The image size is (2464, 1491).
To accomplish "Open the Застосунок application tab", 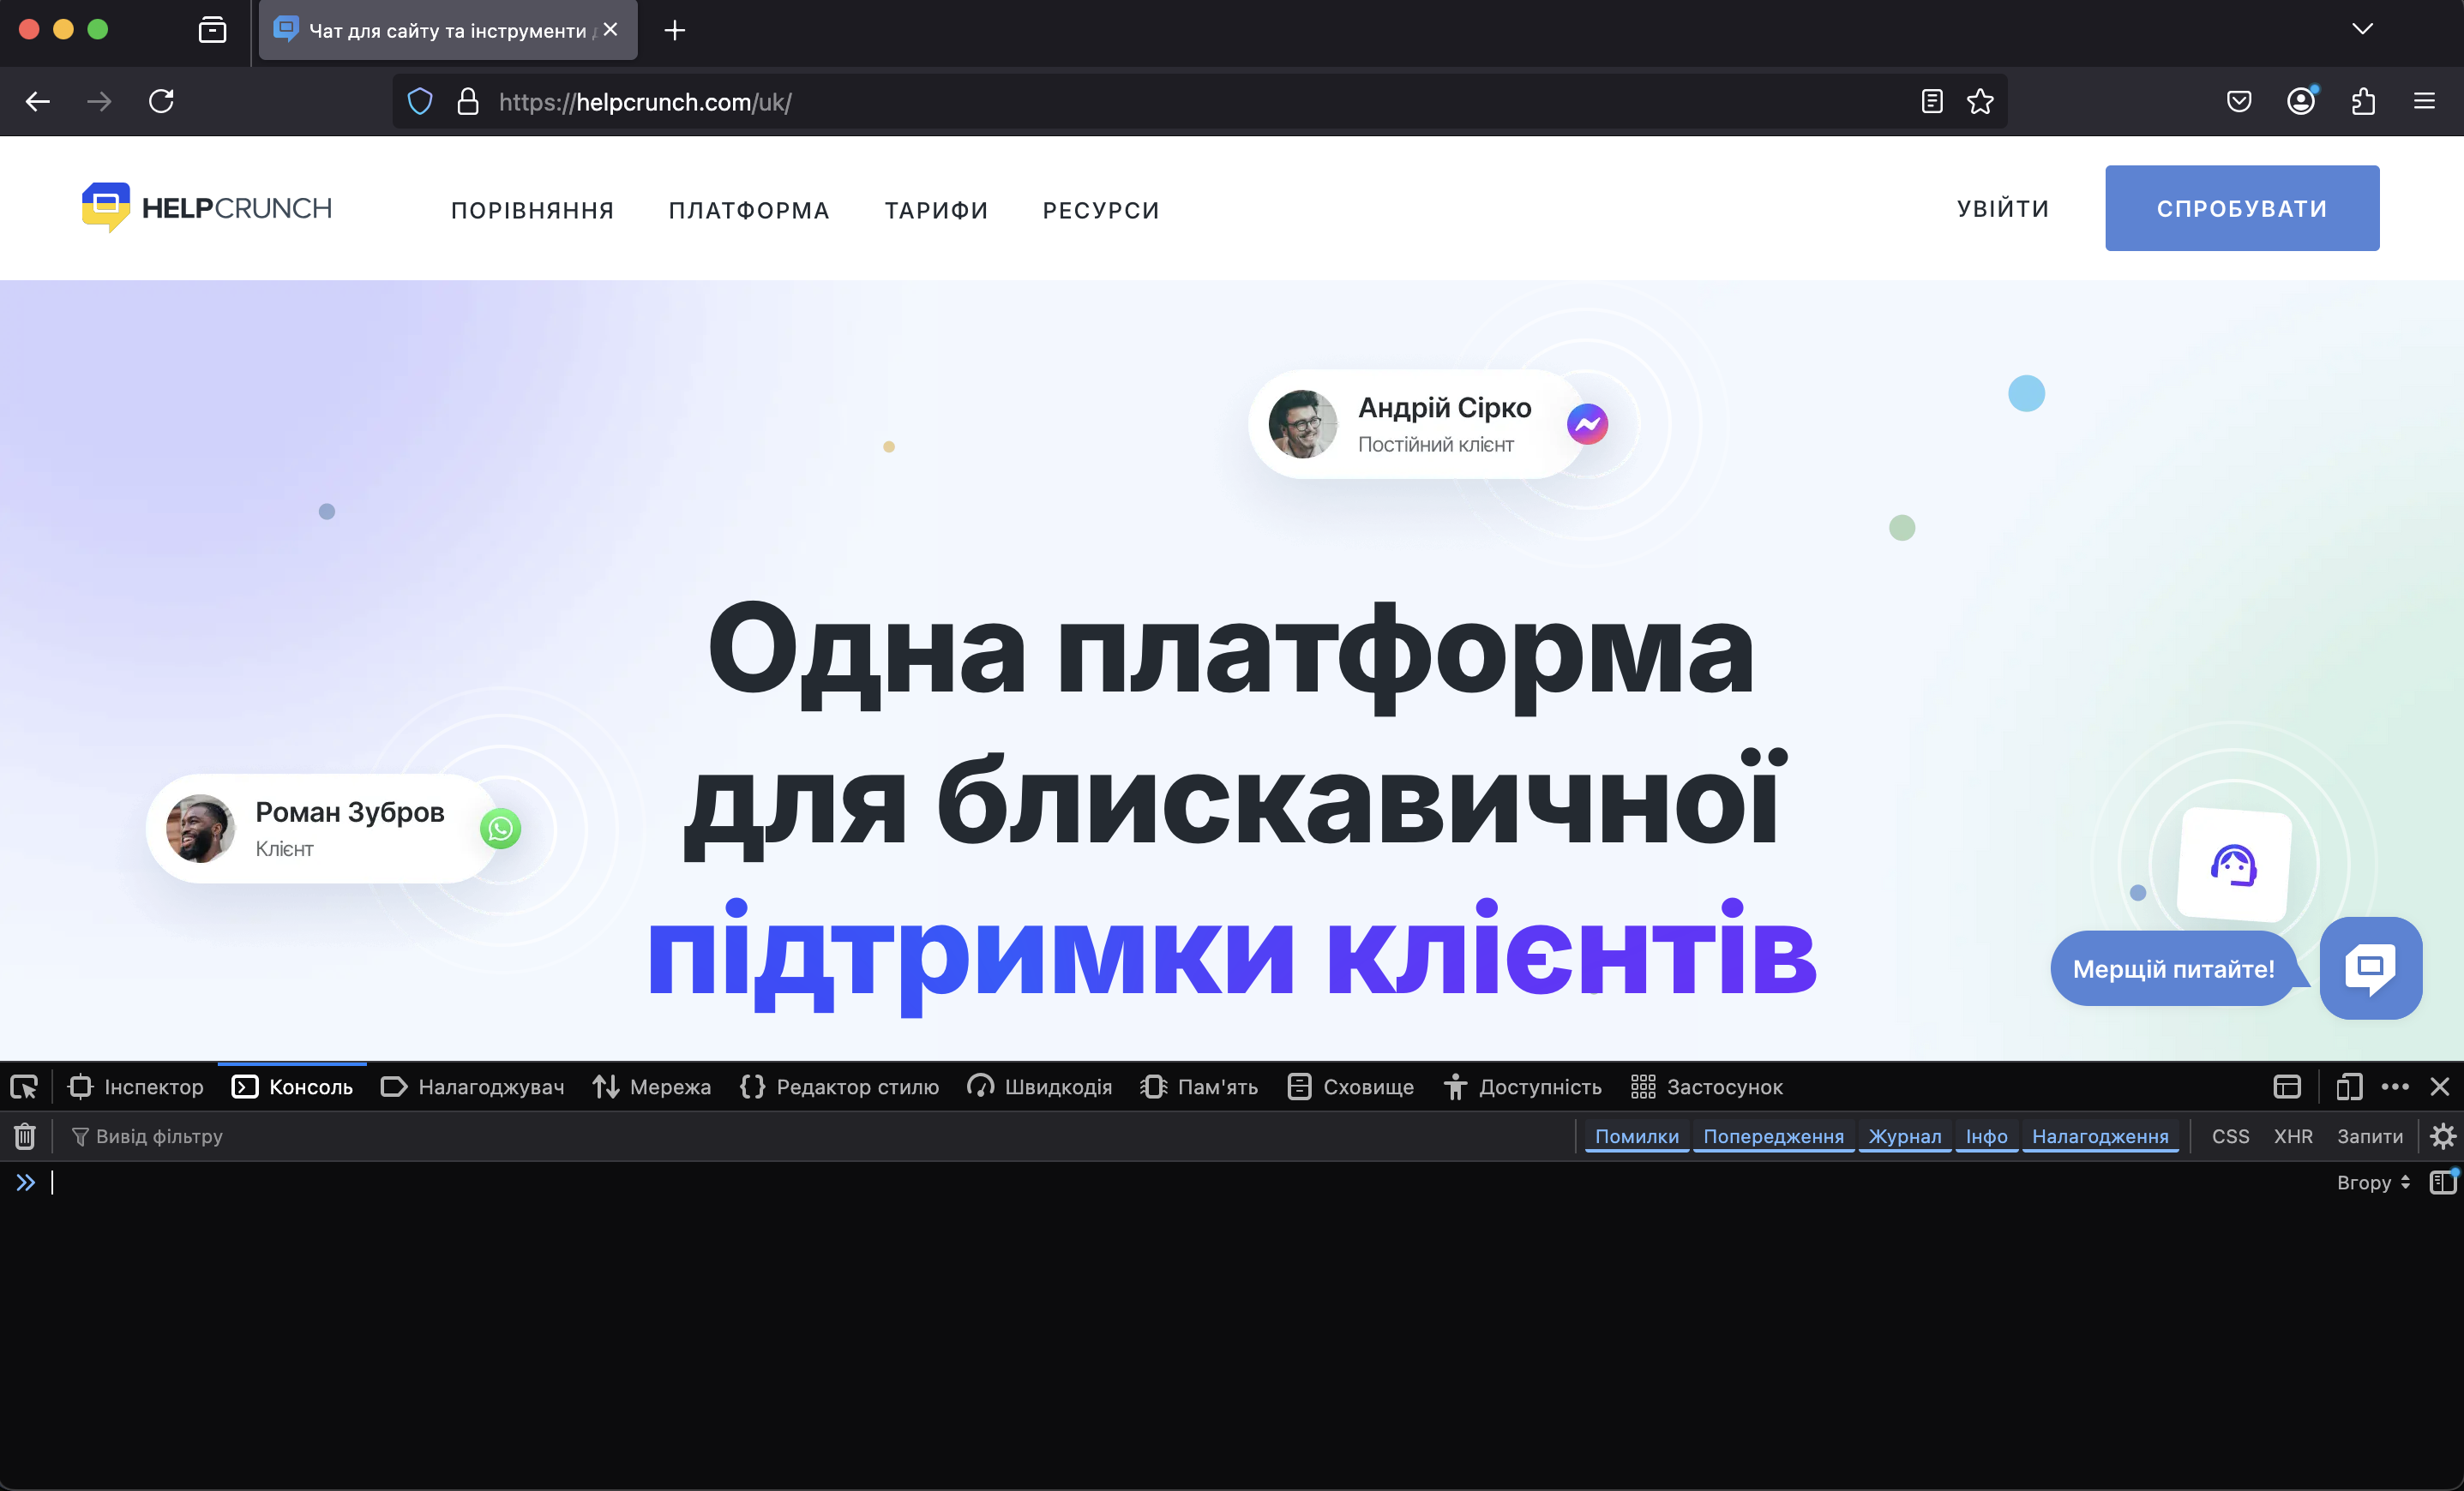I will pos(1707,1087).
